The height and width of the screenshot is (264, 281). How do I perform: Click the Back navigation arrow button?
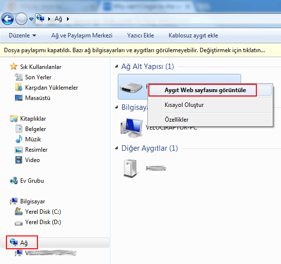[7, 19]
